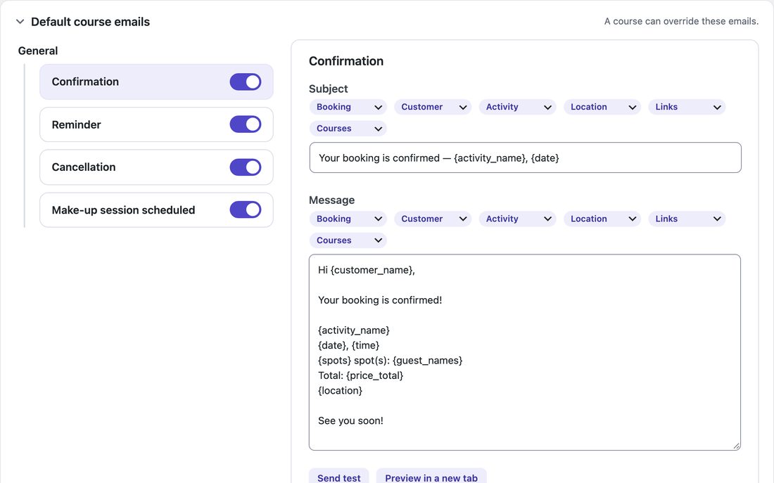Click the 'Confirmation' panel heading
Image resolution: width=774 pixels, height=483 pixels.
pyautogui.click(x=346, y=61)
